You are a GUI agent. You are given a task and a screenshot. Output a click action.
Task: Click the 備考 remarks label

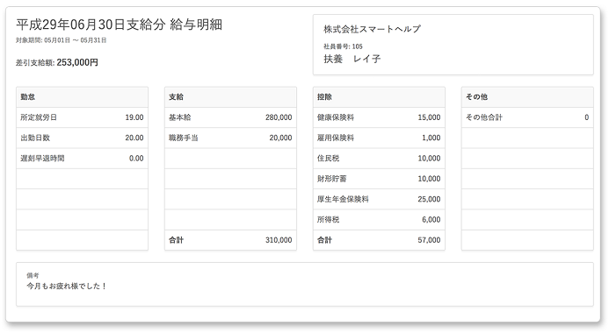click(x=33, y=276)
